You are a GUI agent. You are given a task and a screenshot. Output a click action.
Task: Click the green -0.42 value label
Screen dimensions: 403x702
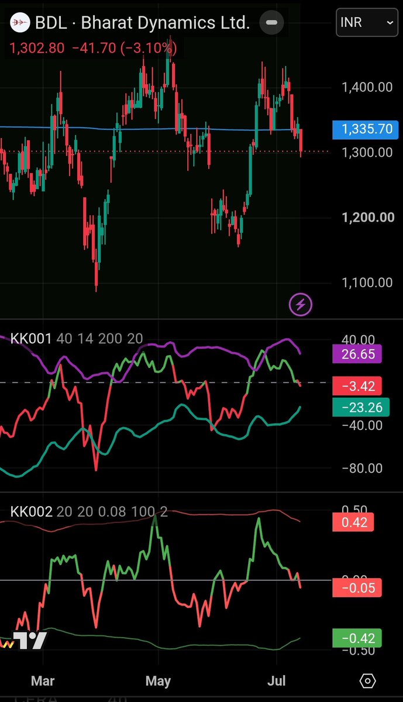coord(357,638)
